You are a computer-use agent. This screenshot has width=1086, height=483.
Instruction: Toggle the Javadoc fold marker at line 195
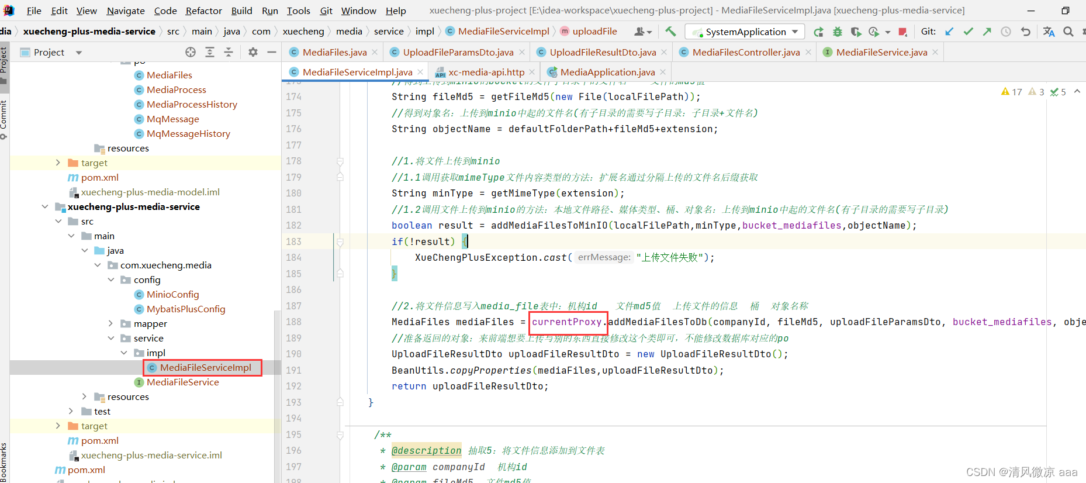(340, 434)
